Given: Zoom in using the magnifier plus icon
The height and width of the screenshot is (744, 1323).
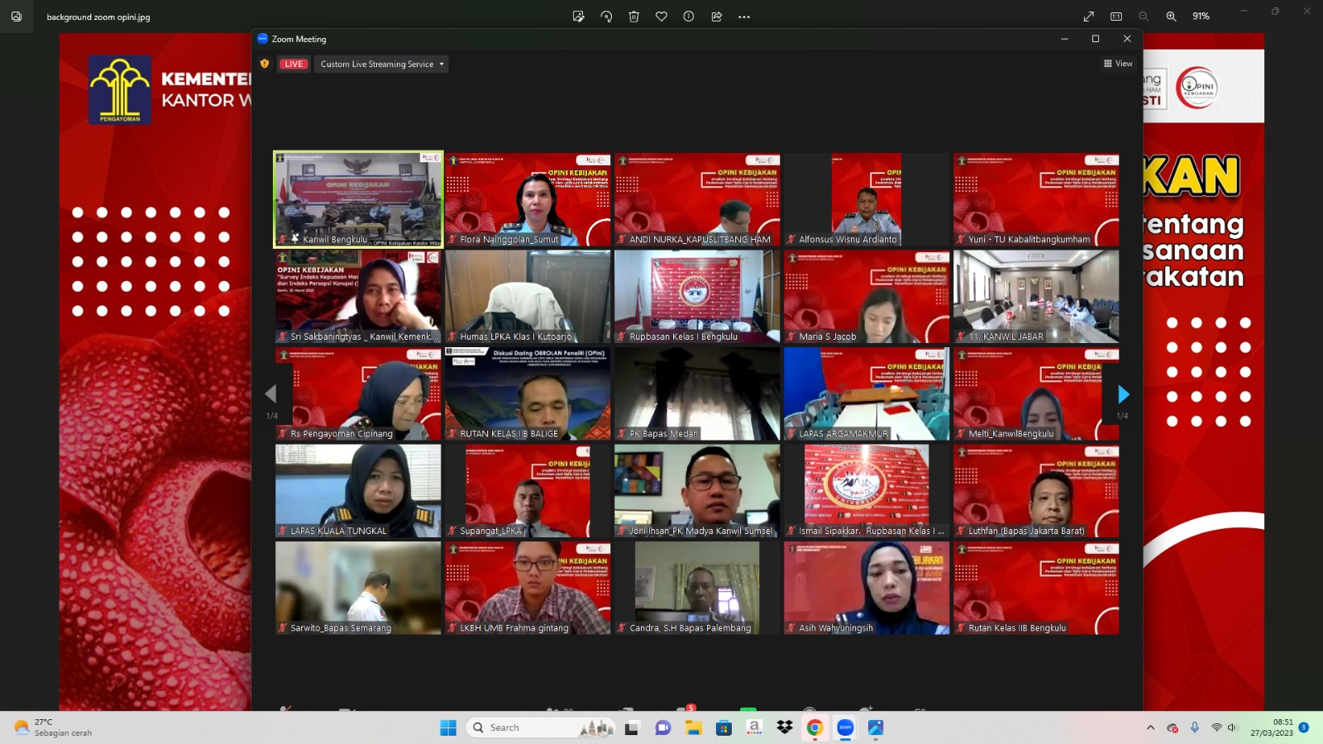Looking at the screenshot, I should click(1171, 17).
